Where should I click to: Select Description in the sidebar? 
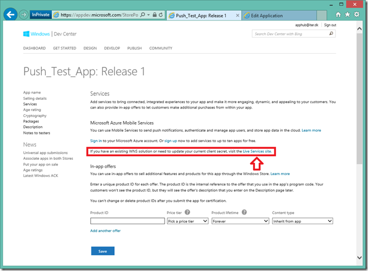tap(33, 127)
